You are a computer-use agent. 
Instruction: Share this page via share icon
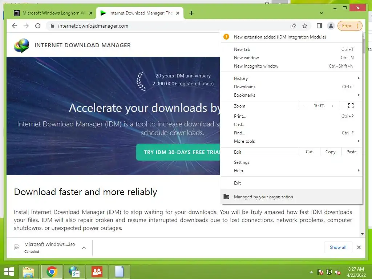[293, 26]
